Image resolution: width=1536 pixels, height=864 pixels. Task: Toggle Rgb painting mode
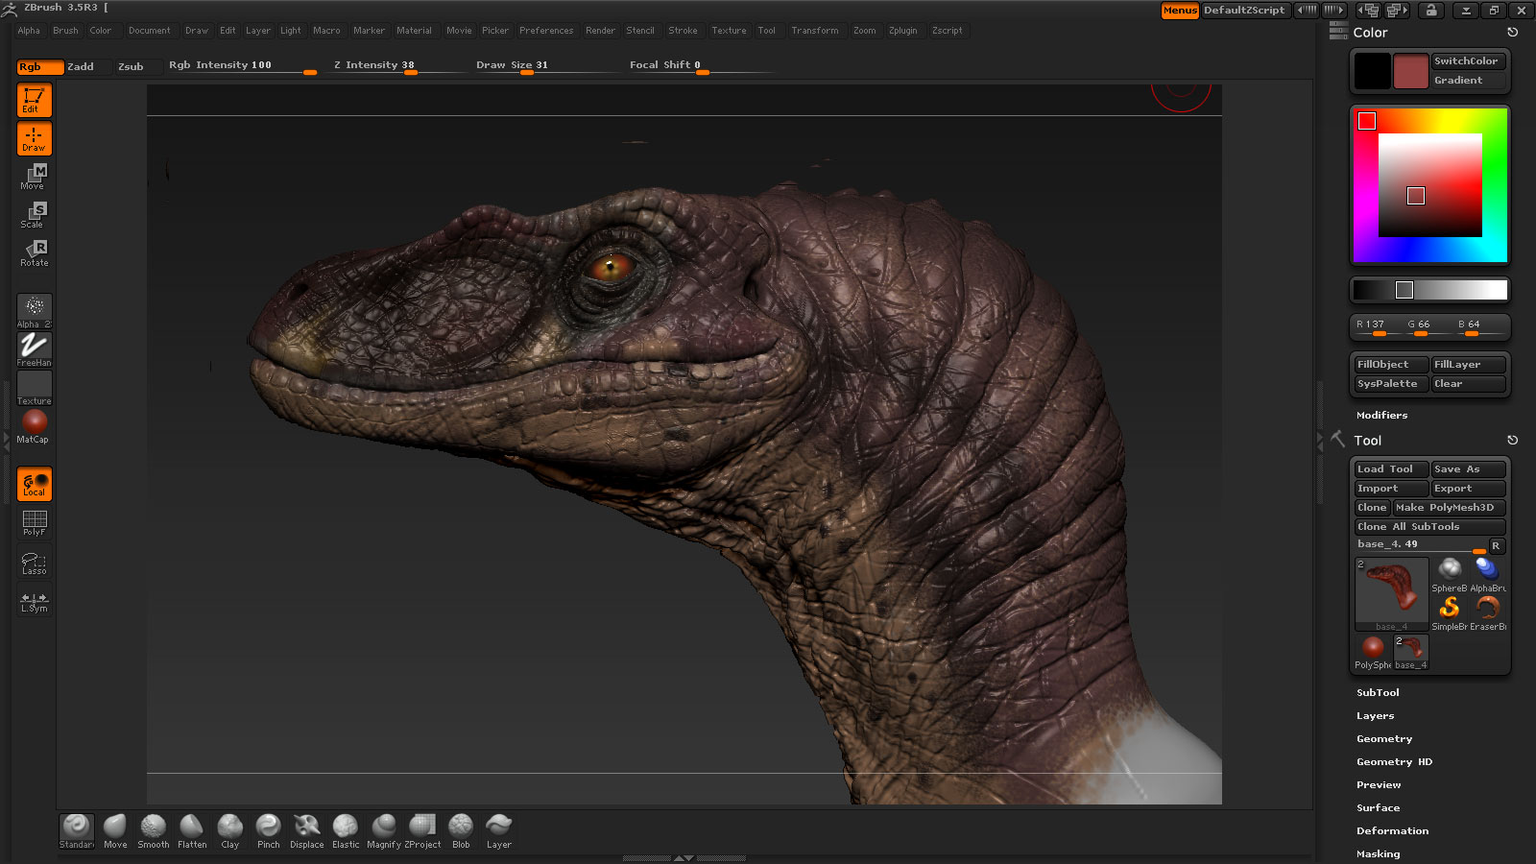point(39,66)
